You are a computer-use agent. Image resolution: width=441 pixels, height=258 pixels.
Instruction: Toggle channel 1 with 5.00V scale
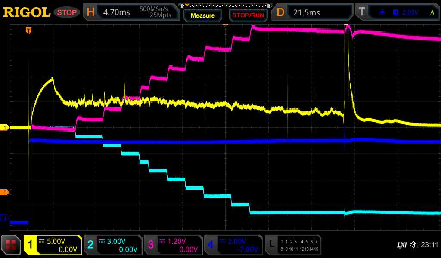point(53,245)
